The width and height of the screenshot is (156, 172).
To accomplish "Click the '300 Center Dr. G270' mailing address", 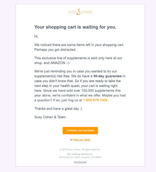I will click(x=80, y=157).
